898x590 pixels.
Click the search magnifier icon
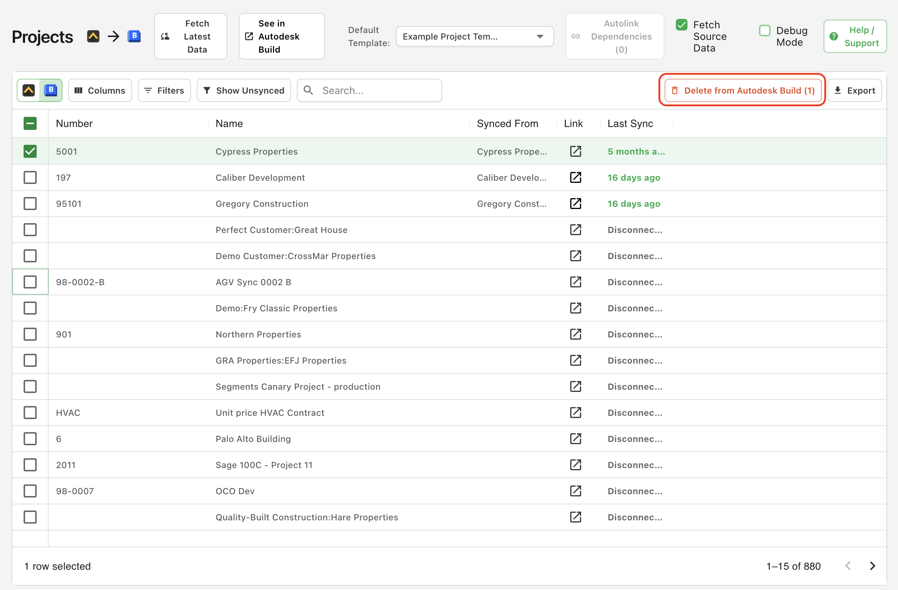coord(308,90)
